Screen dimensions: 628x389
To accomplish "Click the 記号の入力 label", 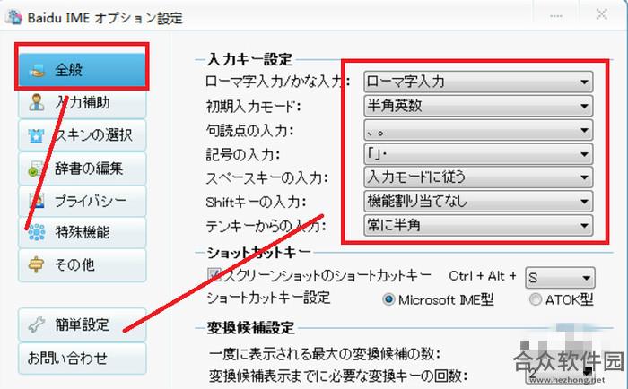I will click(x=243, y=155).
